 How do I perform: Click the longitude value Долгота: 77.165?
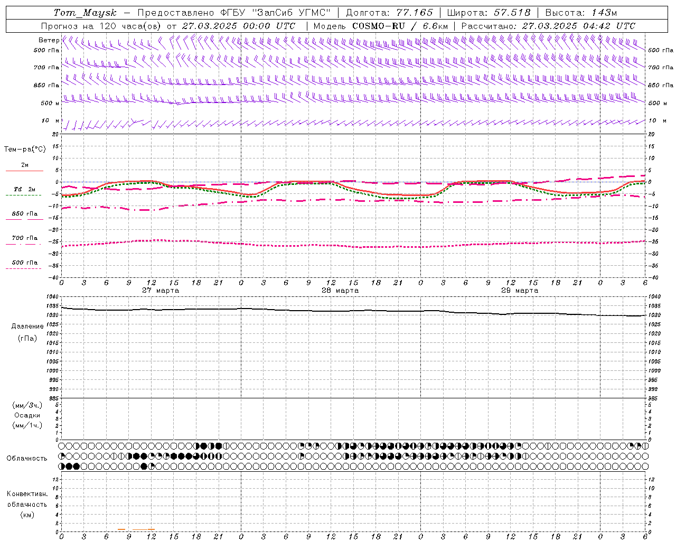[x=389, y=13]
